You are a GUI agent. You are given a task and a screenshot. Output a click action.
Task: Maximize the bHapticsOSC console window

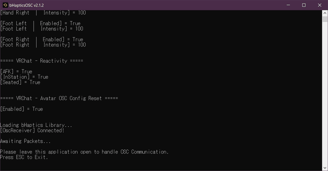[x=304, y=5]
